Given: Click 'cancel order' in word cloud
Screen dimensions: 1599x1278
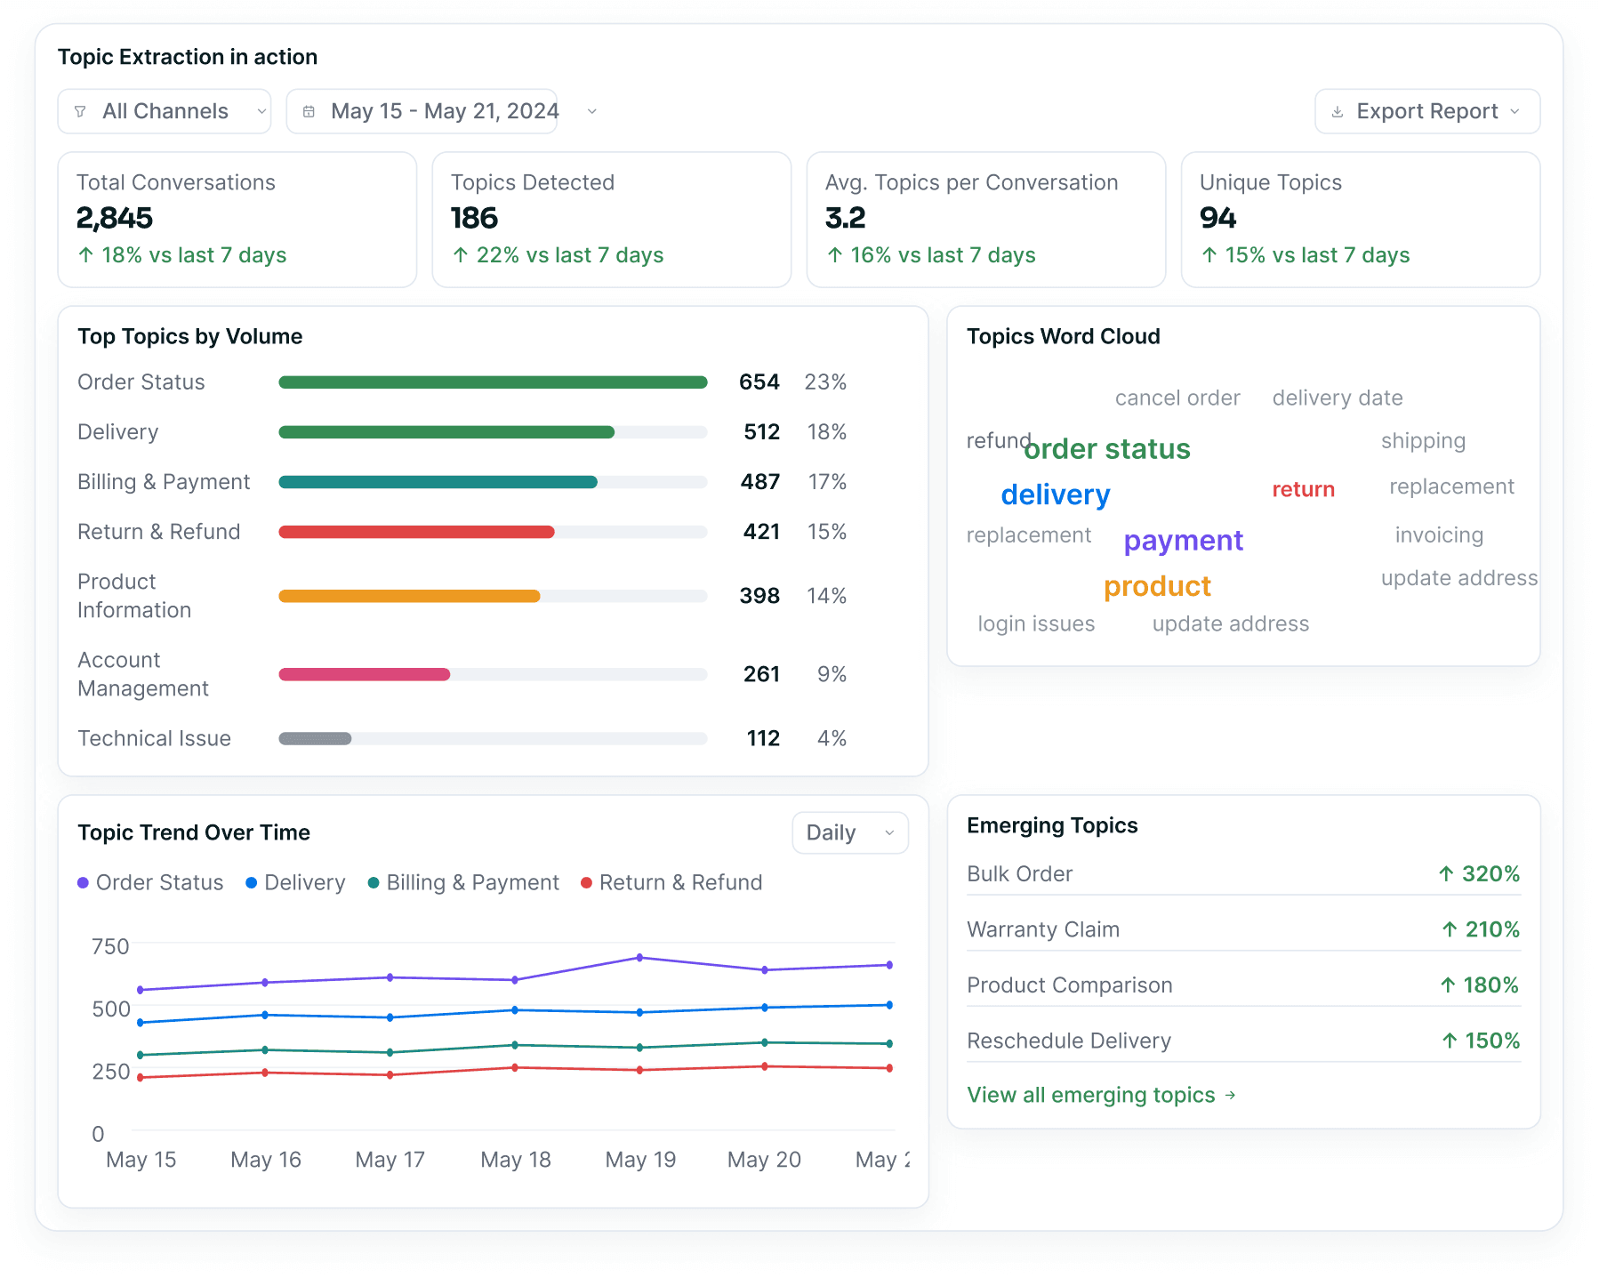Looking at the screenshot, I should 1177,398.
